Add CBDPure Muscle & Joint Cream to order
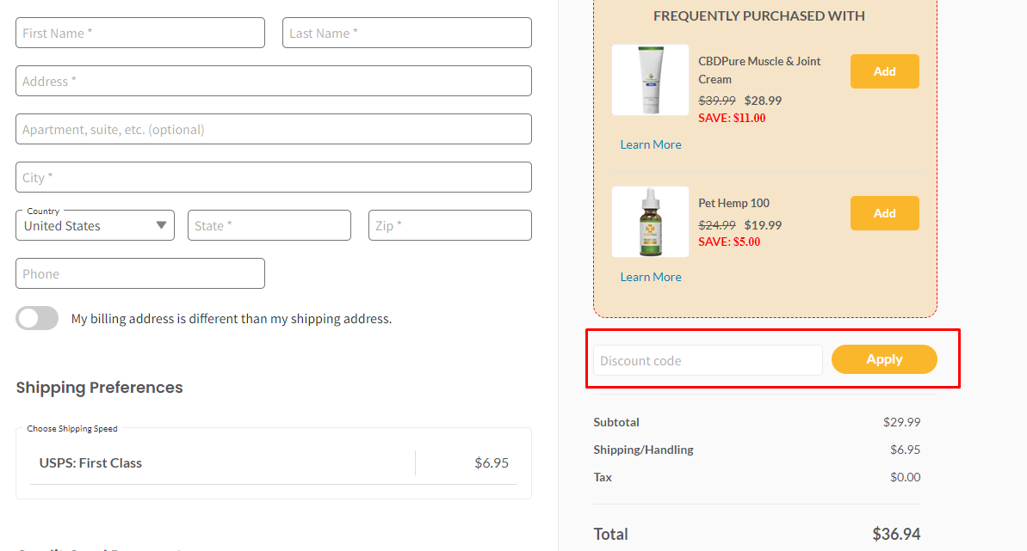 (884, 71)
